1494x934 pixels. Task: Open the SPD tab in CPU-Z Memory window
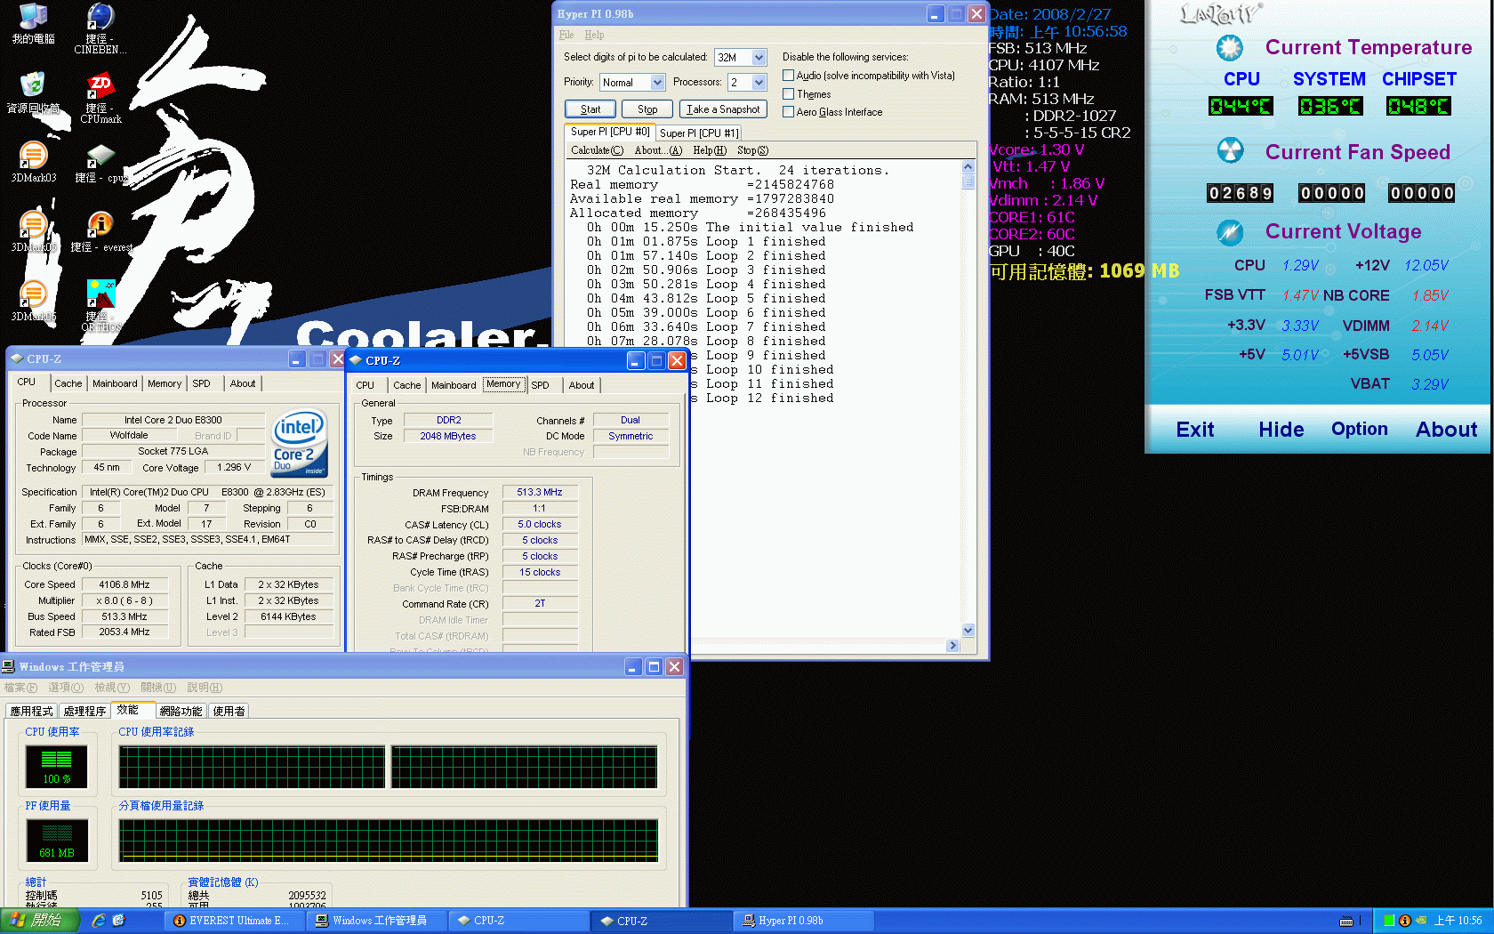coord(540,385)
